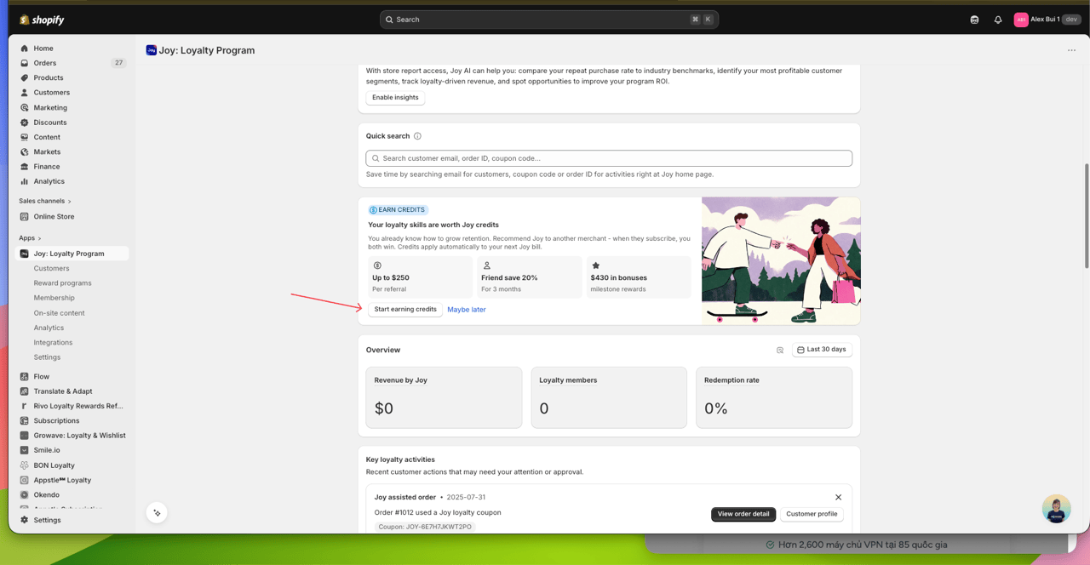Click the Shopify logo
The height and width of the screenshot is (565, 1090).
point(42,20)
